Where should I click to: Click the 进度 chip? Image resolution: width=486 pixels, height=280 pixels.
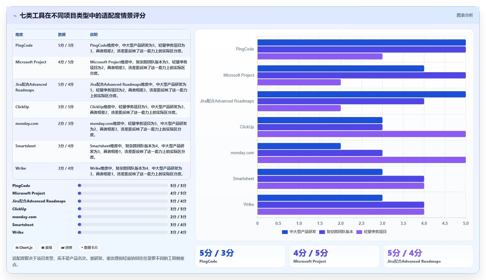point(67,248)
